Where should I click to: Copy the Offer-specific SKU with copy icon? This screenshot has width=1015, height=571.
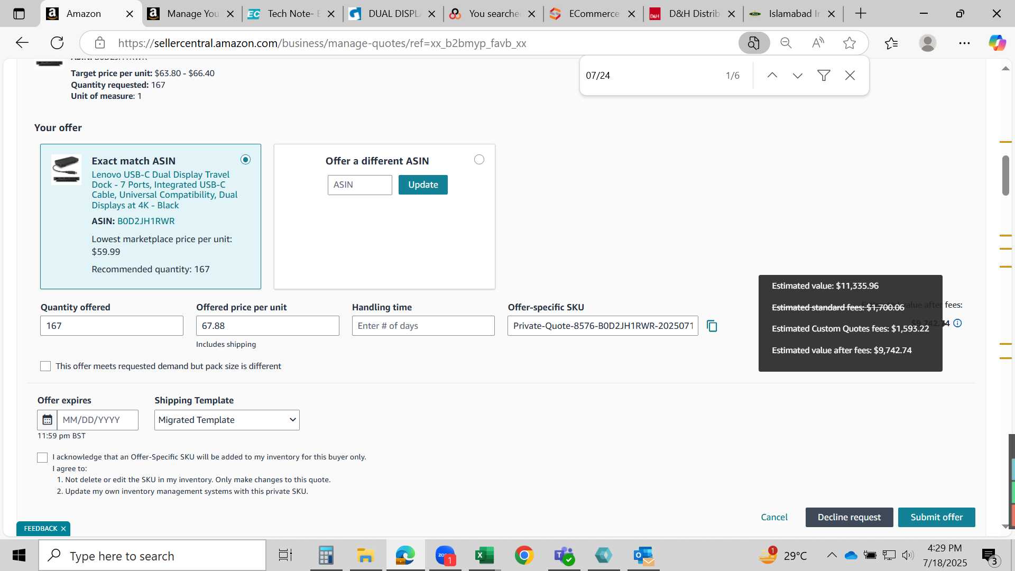pos(712,326)
